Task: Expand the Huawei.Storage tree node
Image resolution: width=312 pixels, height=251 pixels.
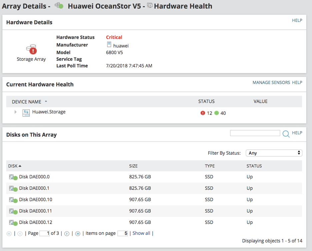Action: pos(16,112)
